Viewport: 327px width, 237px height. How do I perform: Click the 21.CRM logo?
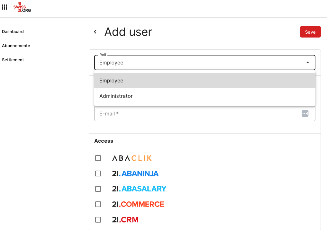125,220
